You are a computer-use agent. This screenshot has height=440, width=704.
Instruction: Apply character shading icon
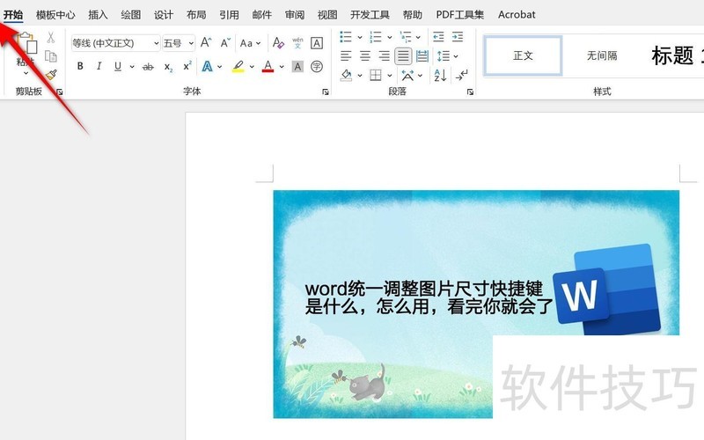(x=297, y=67)
